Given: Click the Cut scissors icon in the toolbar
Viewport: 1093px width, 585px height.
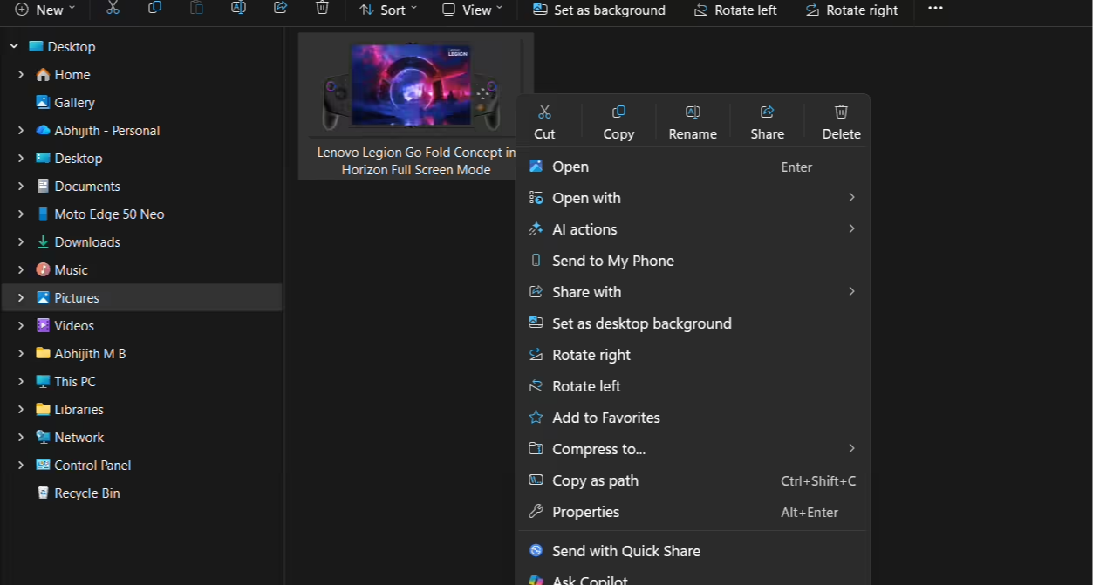Looking at the screenshot, I should click(113, 8).
